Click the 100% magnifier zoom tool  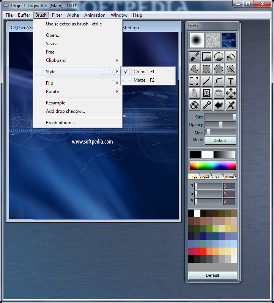(x=219, y=93)
